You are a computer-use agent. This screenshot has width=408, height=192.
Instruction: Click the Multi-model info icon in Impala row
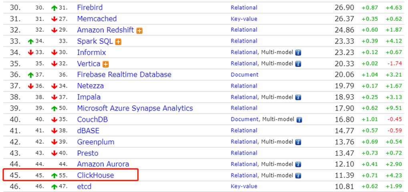click(298, 97)
